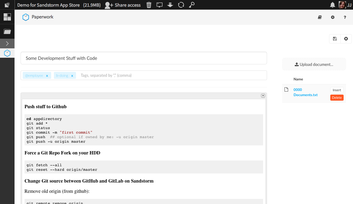Move grain to trash with trash icon
Viewport: 353px width, 204px height.
[x=149, y=5]
